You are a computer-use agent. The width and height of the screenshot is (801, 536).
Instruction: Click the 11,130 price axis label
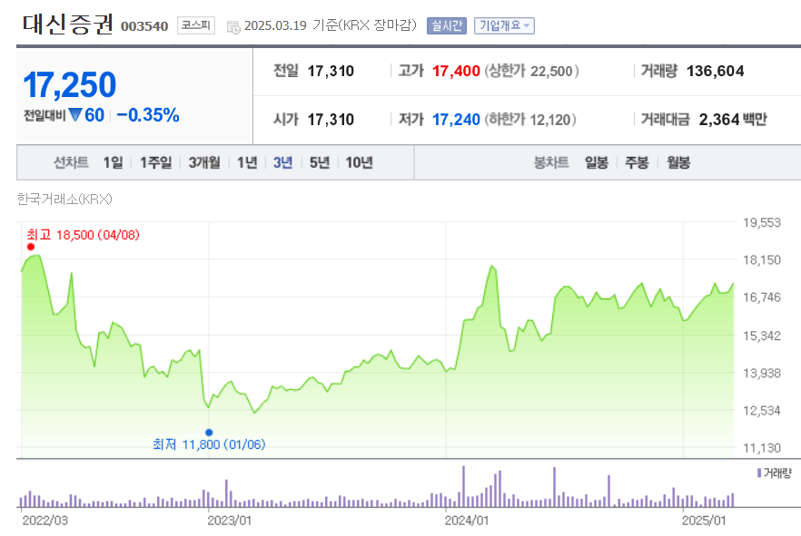click(x=762, y=448)
